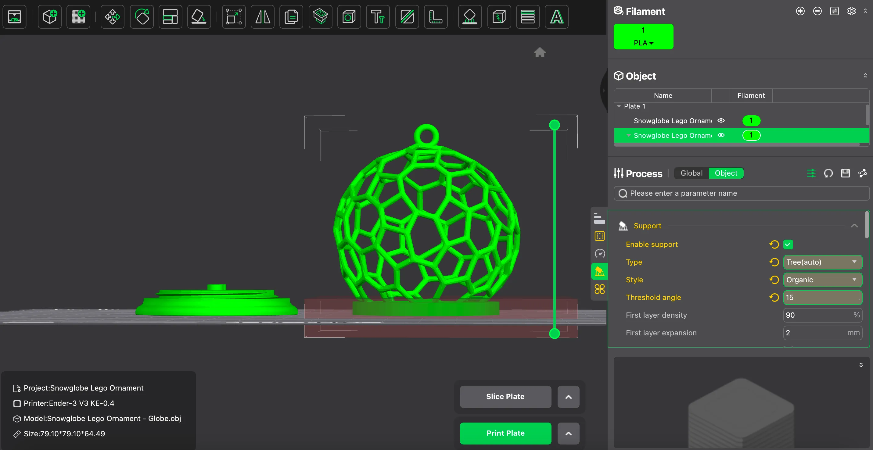Screen dimensions: 873x450
Task: Toggle visibility of the selected Snowglobe object
Action: [x=721, y=135]
